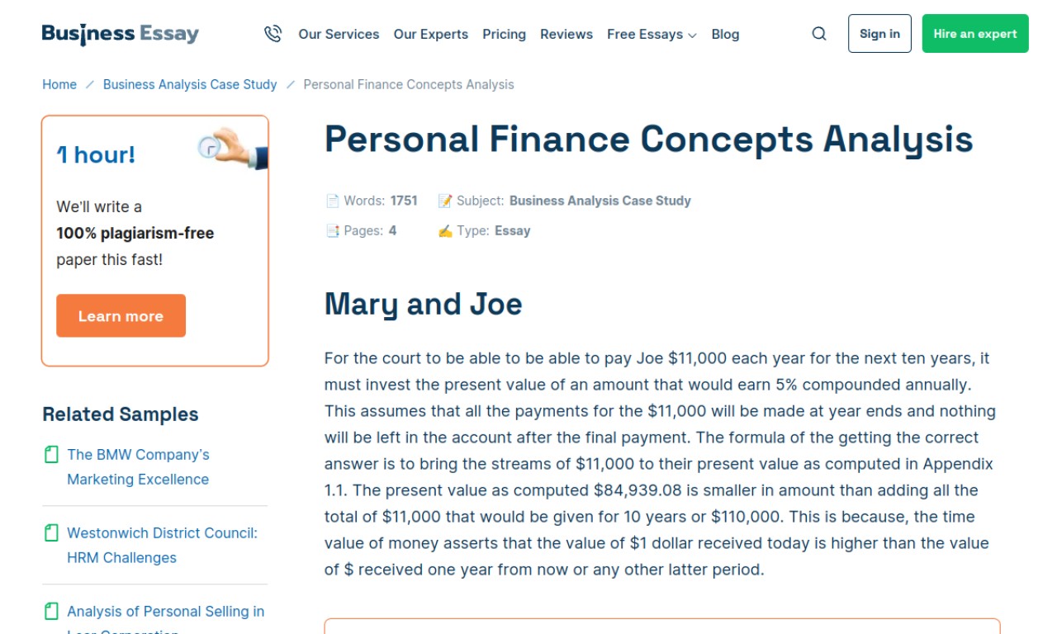Click the Business Essay logo
This screenshot has height=634, width=1057.
(x=121, y=34)
